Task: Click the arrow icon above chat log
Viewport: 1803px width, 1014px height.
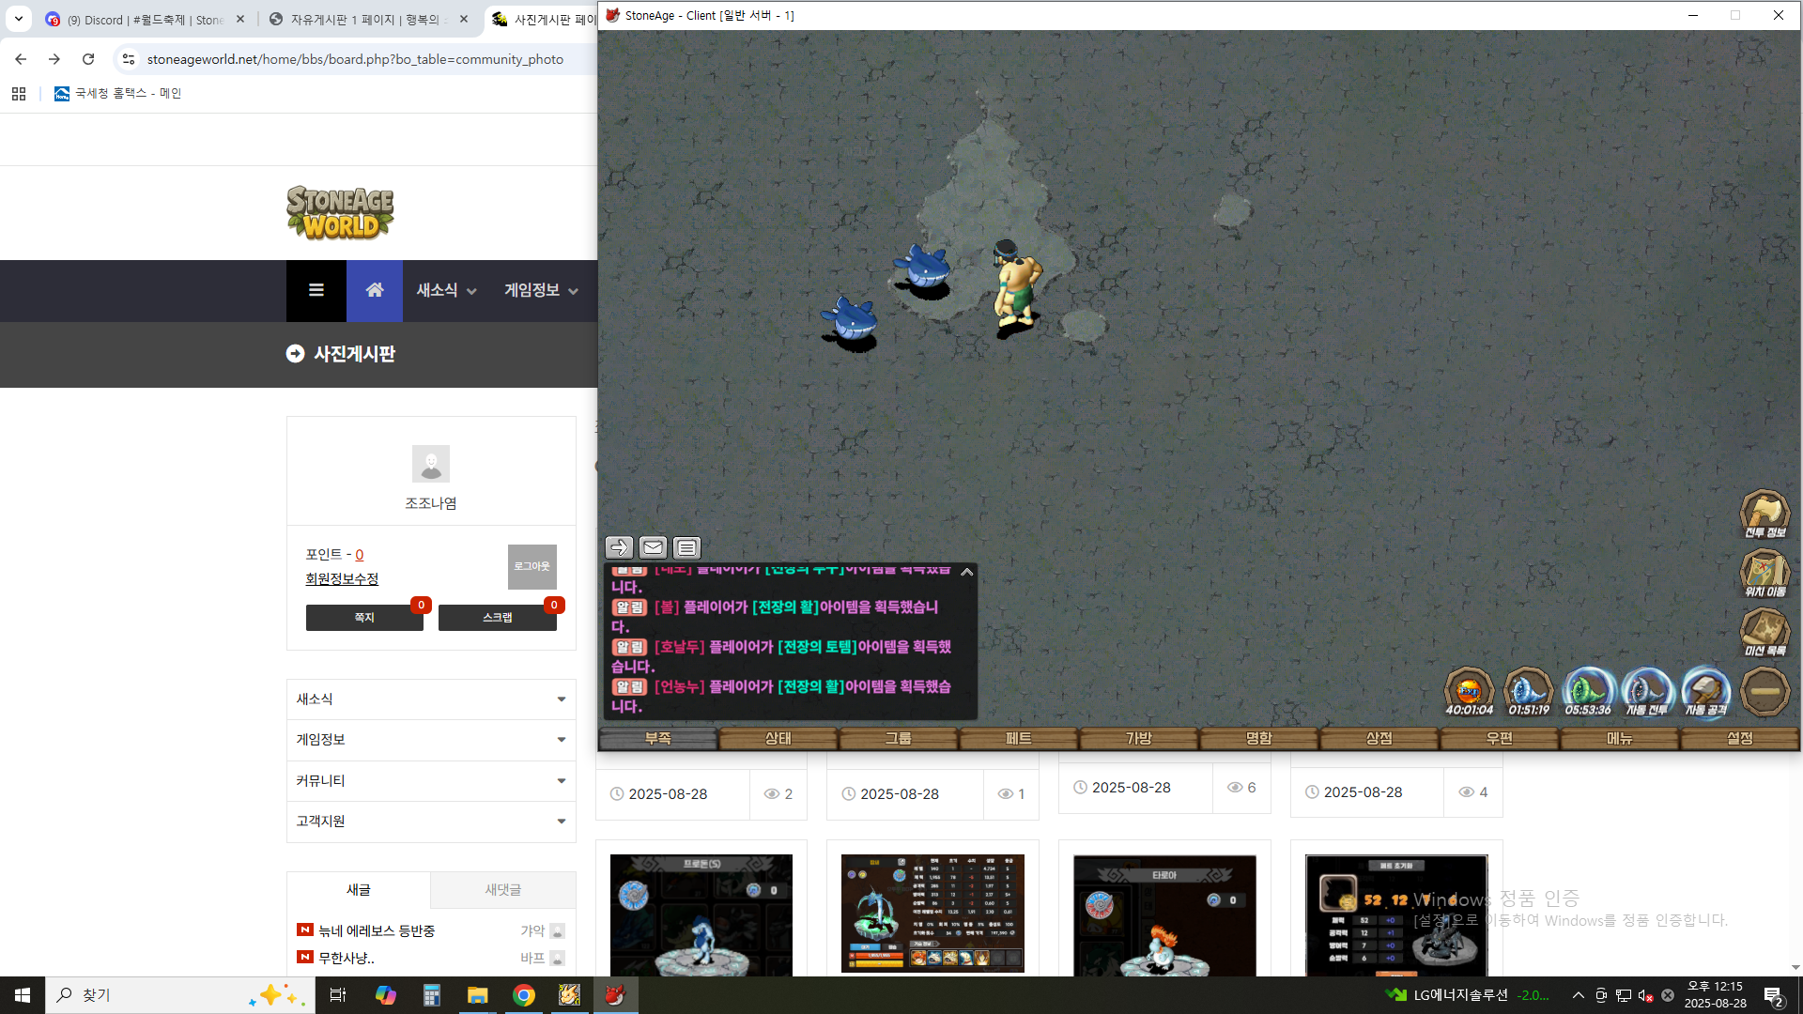Action: point(619,547)
